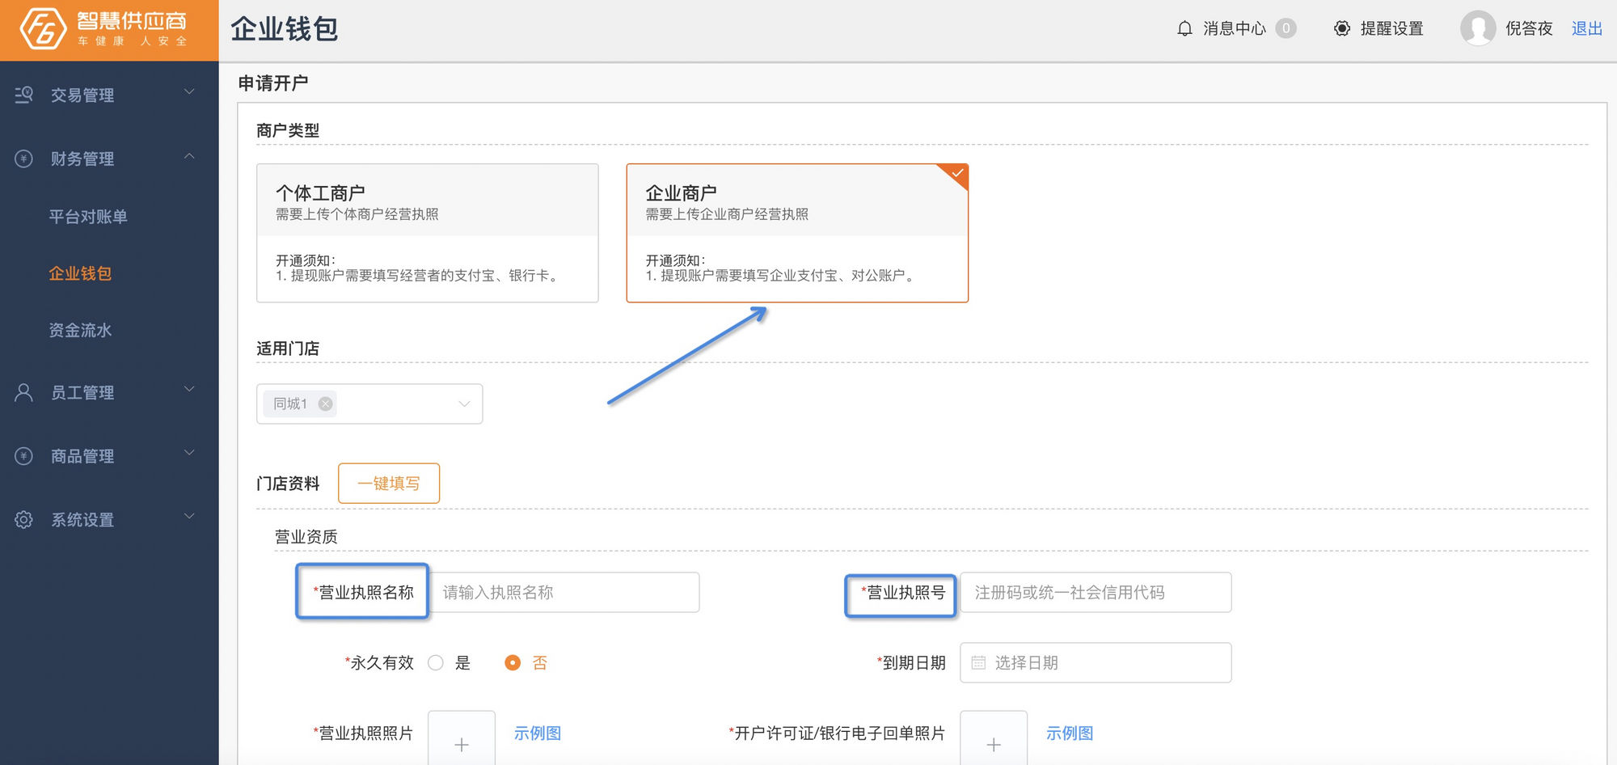Viewport: 1617px width, 765px height.
Task: Click the calendar icon in 到期日期
Action: point(978,662)
